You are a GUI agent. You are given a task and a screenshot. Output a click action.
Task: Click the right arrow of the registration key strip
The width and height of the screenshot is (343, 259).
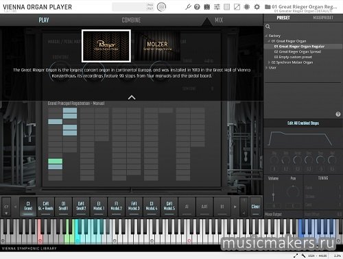(235, 207)
